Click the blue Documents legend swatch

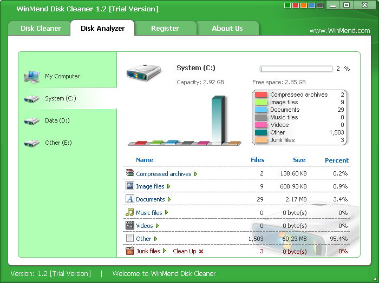coord(261,110)
